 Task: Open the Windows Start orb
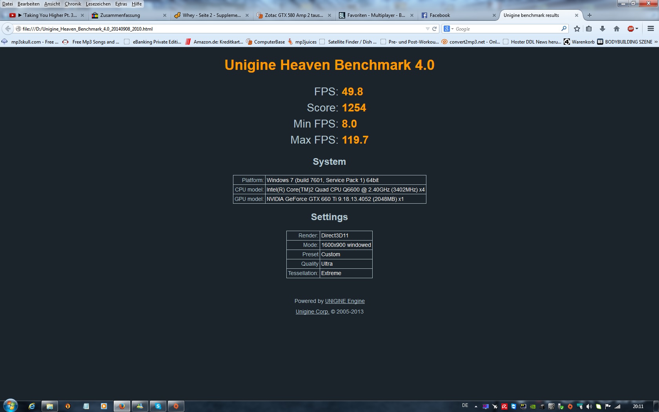click(x=11, y=406)
